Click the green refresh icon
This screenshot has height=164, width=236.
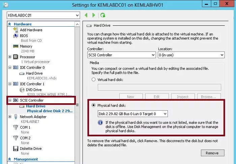[x=103, y=15]
